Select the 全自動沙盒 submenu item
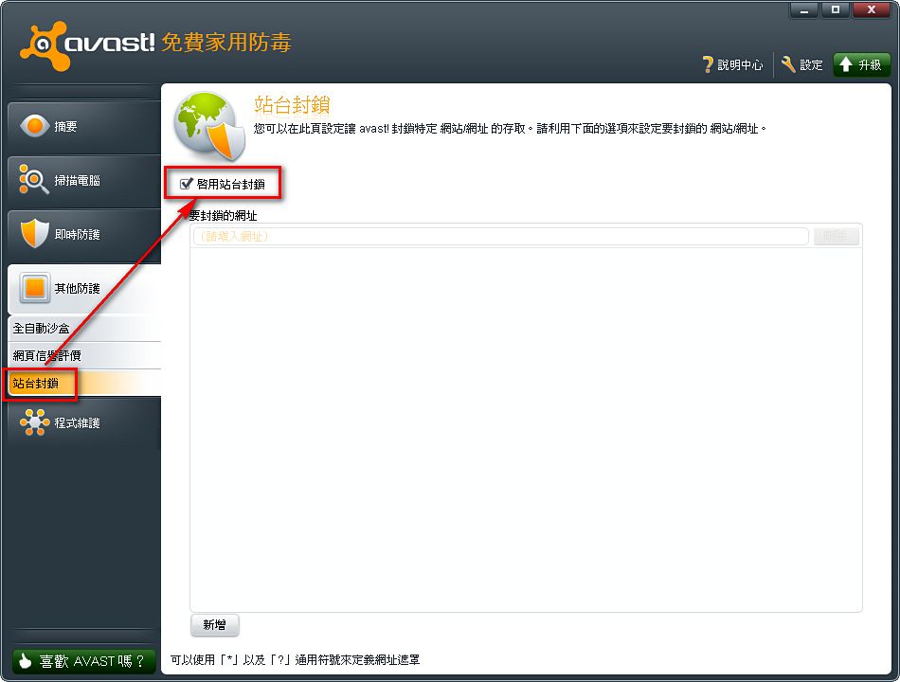900x682 pixels. point(84,329)
